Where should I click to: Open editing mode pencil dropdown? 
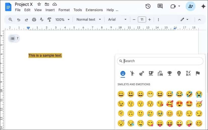point(184,19)
